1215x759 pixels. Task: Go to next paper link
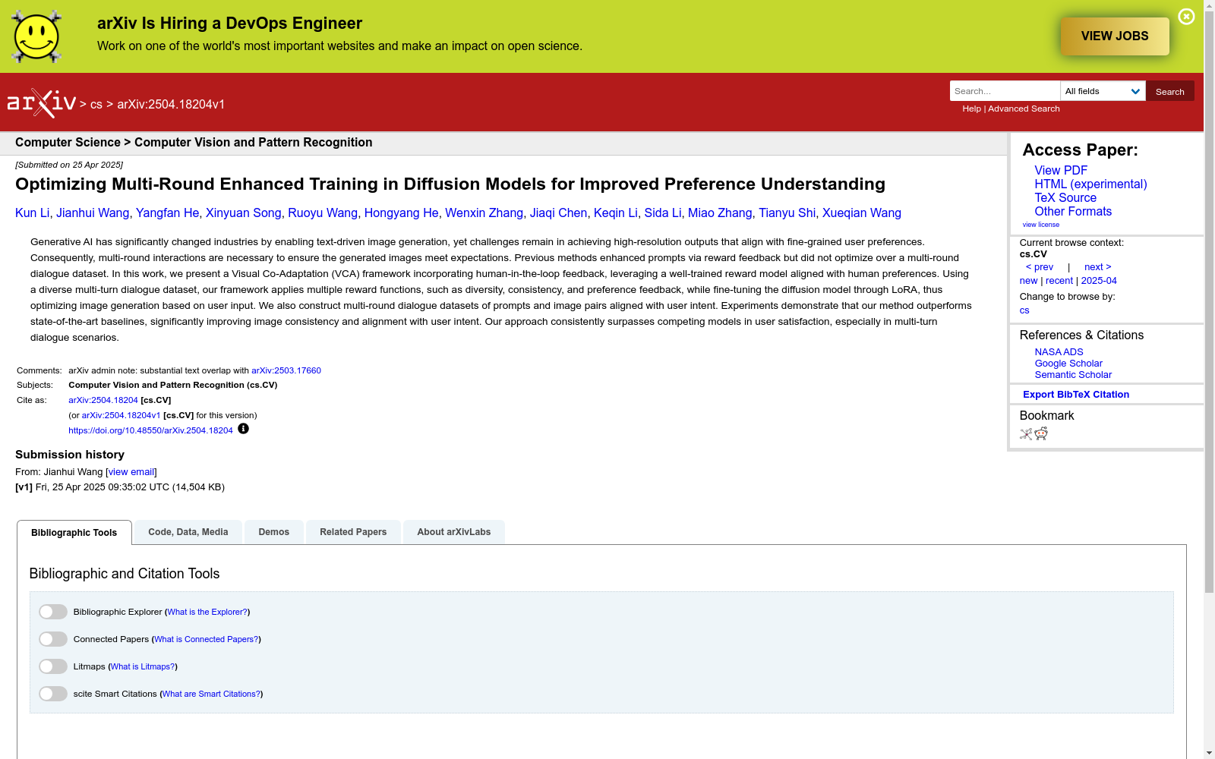[x=1098, y=267]
